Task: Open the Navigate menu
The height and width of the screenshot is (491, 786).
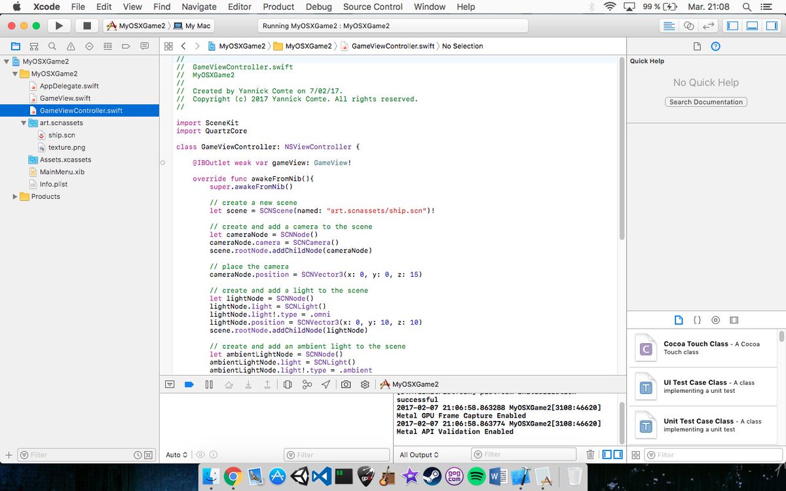Action: coord(198,7)
